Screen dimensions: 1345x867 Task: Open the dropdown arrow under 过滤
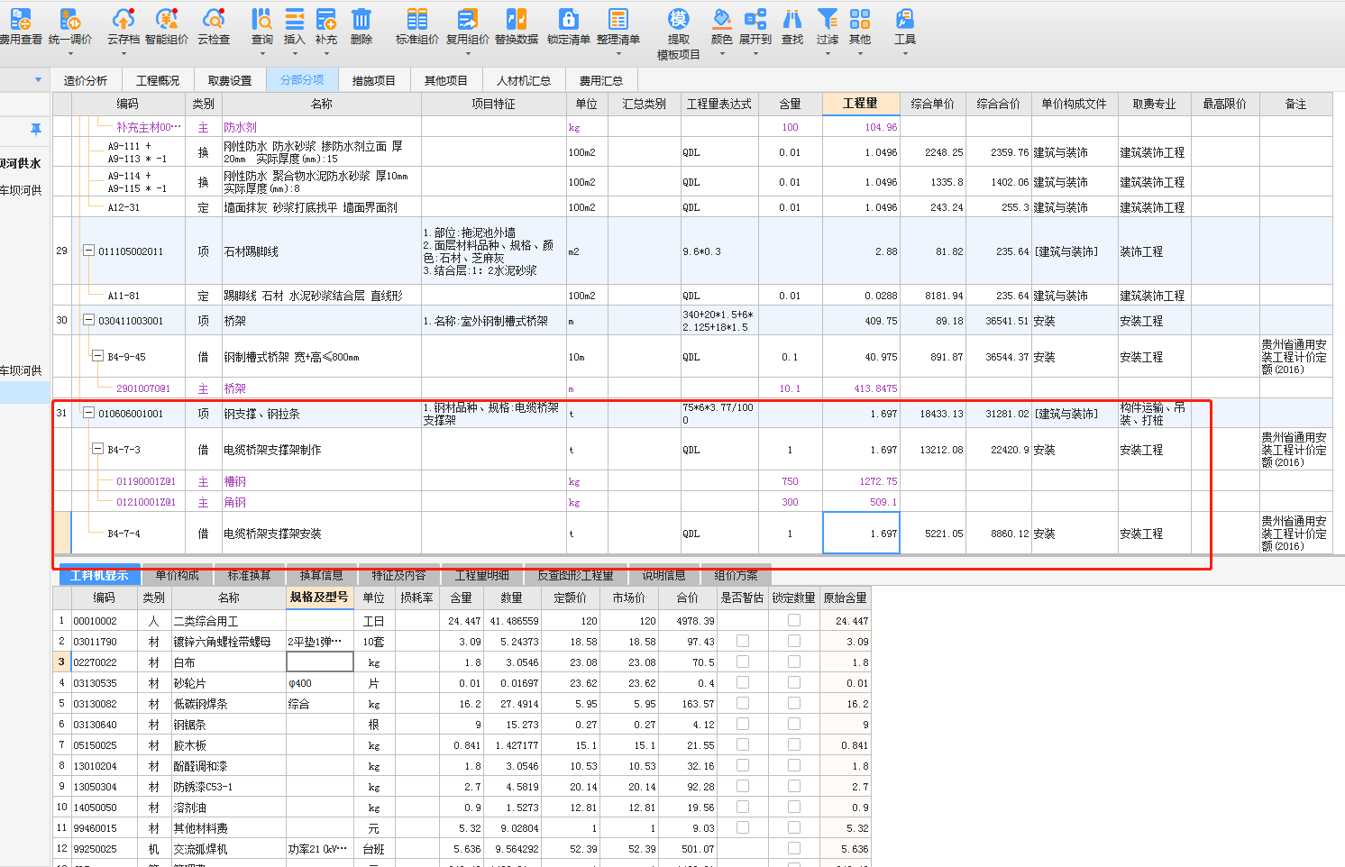(828, 54)
